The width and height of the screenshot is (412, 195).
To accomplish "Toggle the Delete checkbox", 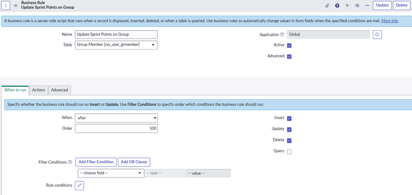I will click(x=290, y=141).
